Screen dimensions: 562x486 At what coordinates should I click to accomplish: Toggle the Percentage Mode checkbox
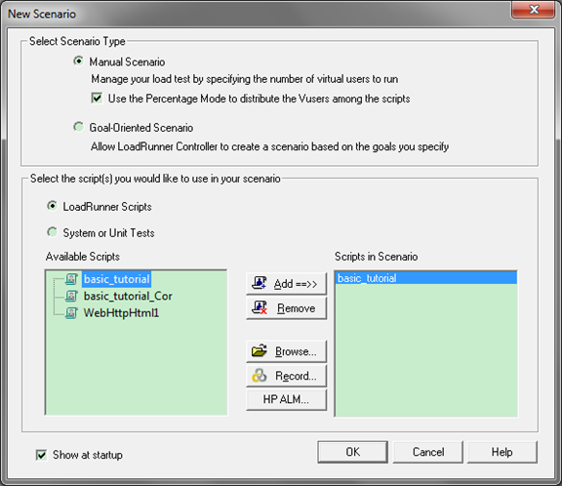coord(97,99)
